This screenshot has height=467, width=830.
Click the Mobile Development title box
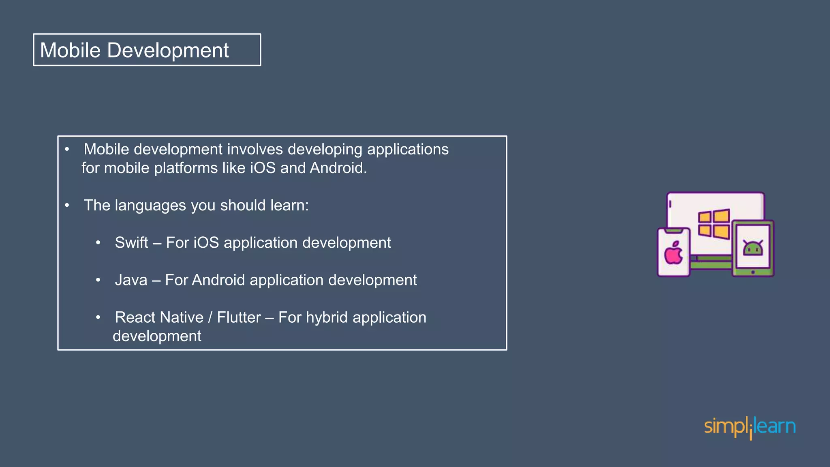click(x=147, y=50)
